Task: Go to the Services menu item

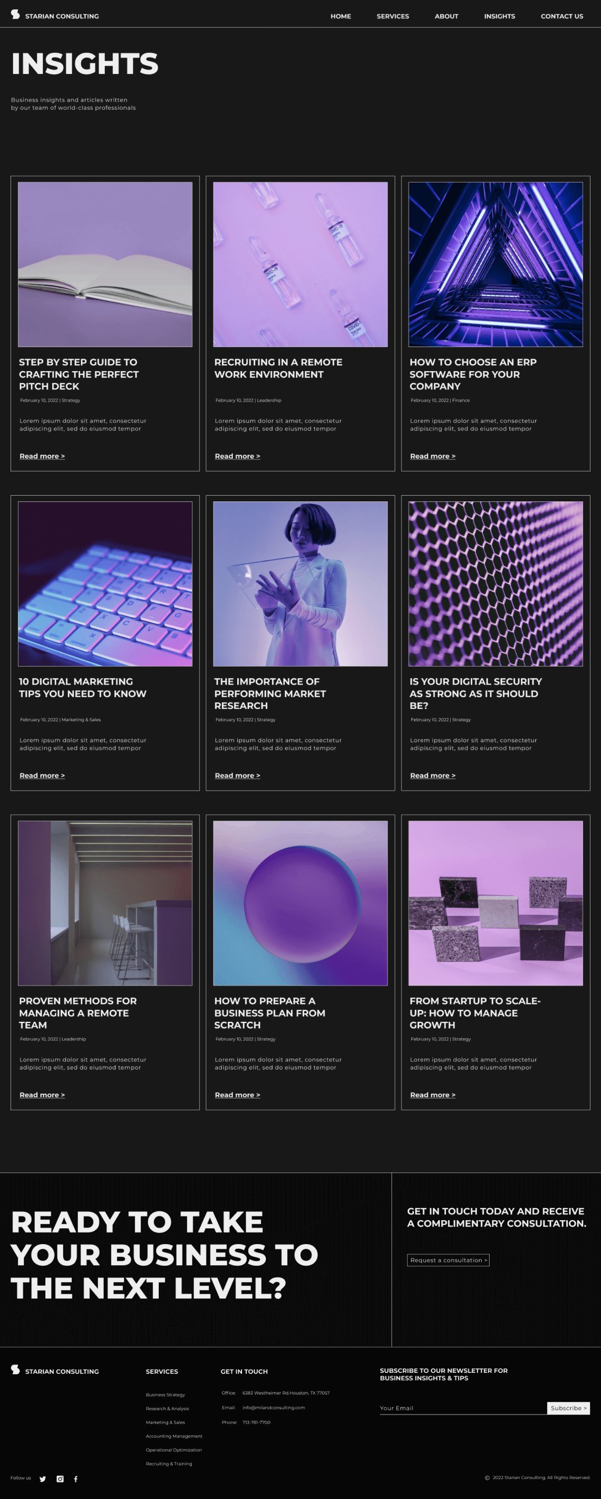Action: pos(392,16)
